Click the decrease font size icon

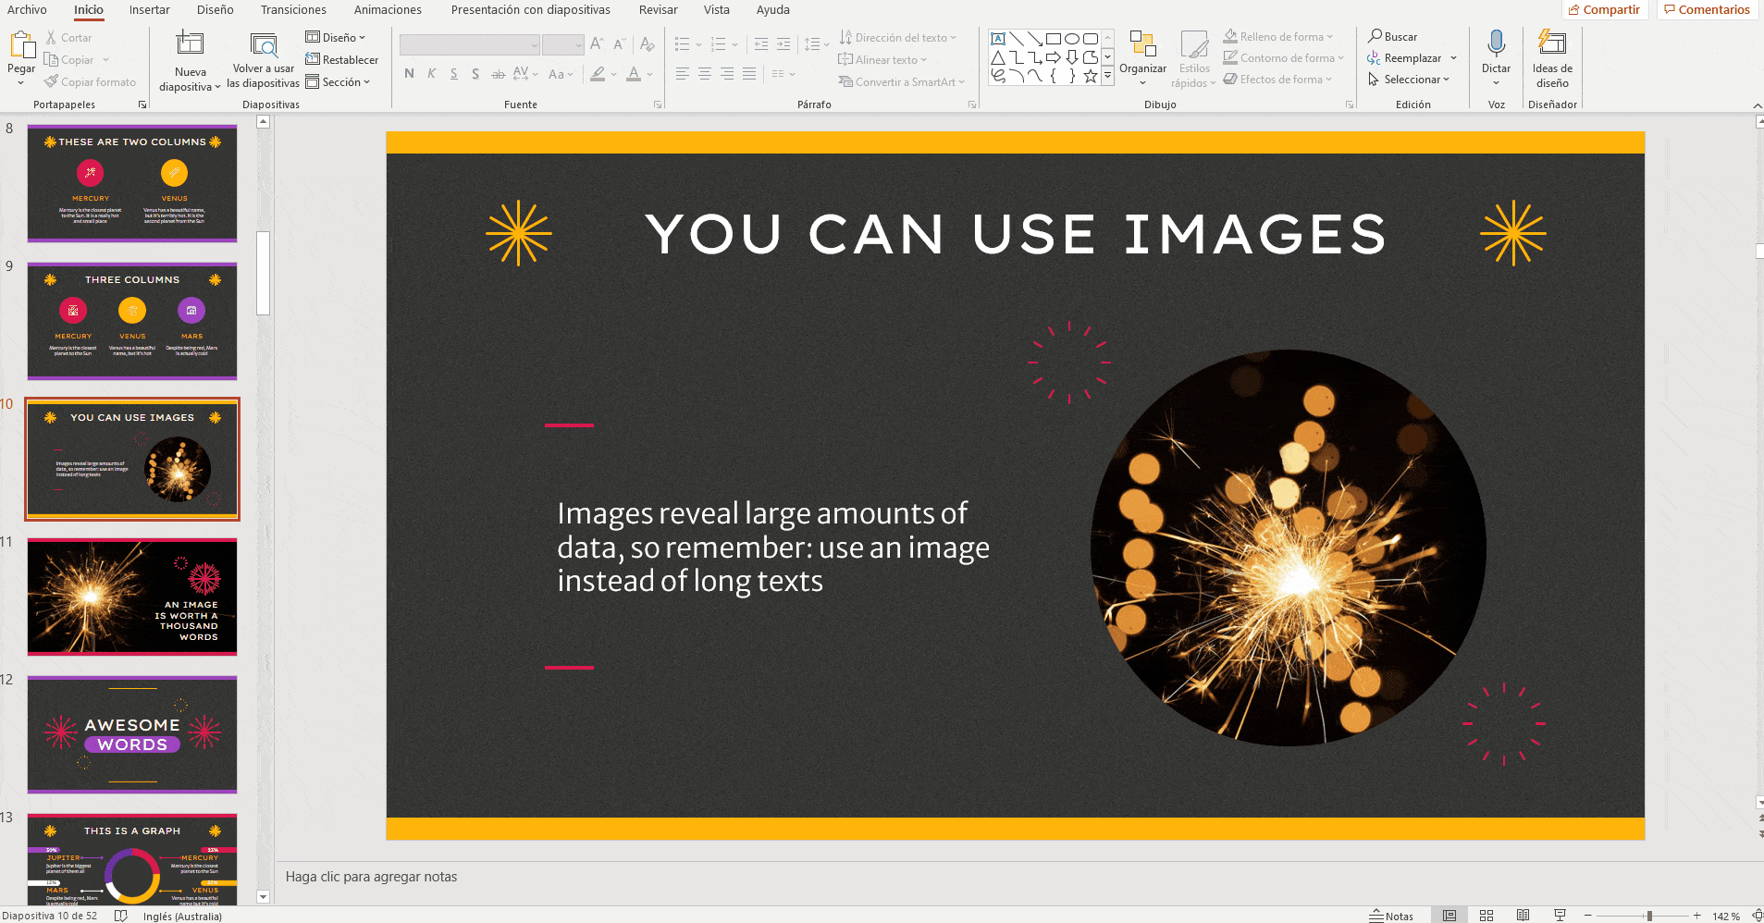point(619,43)
